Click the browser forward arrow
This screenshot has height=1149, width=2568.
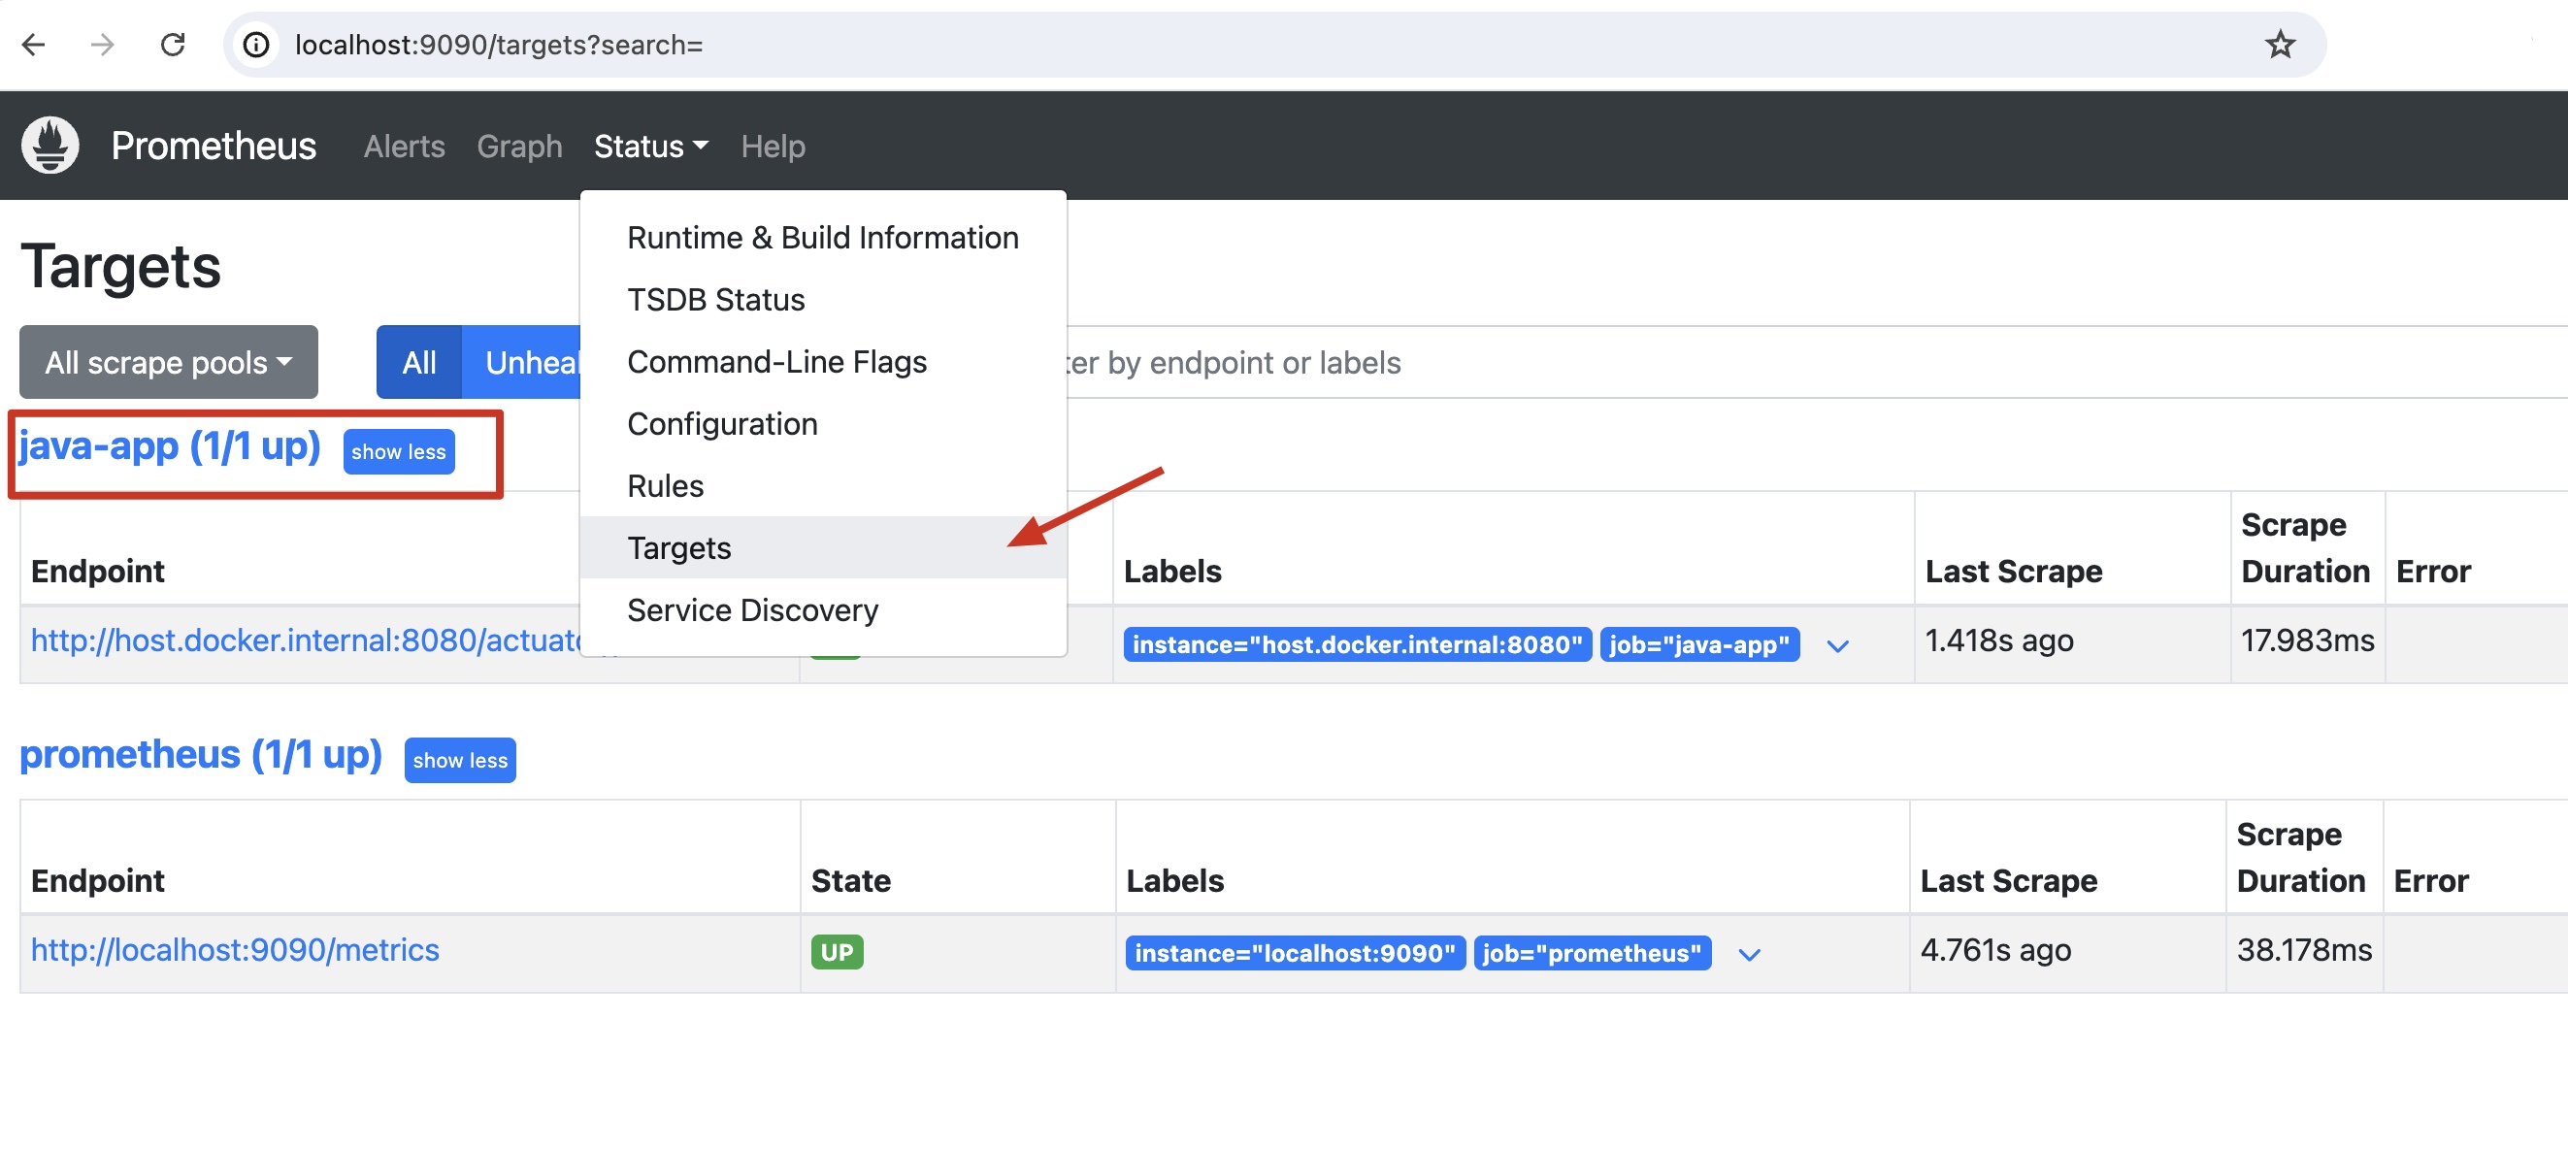[103, 45]
